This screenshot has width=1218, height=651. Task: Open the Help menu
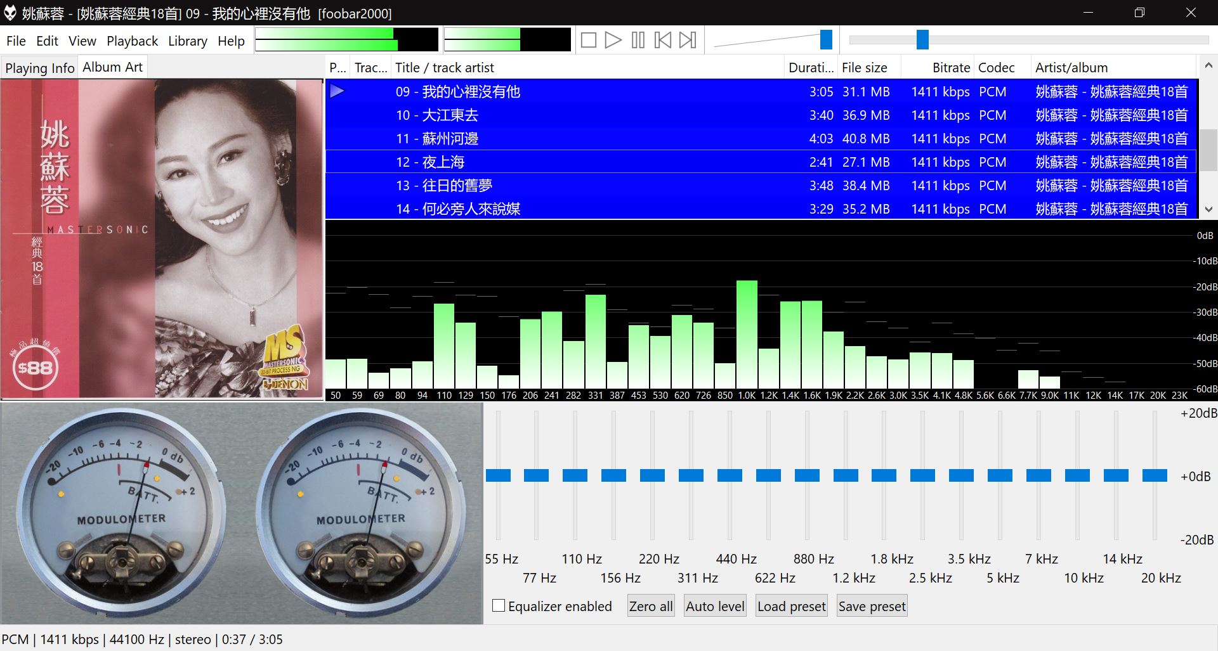[231, 41]
